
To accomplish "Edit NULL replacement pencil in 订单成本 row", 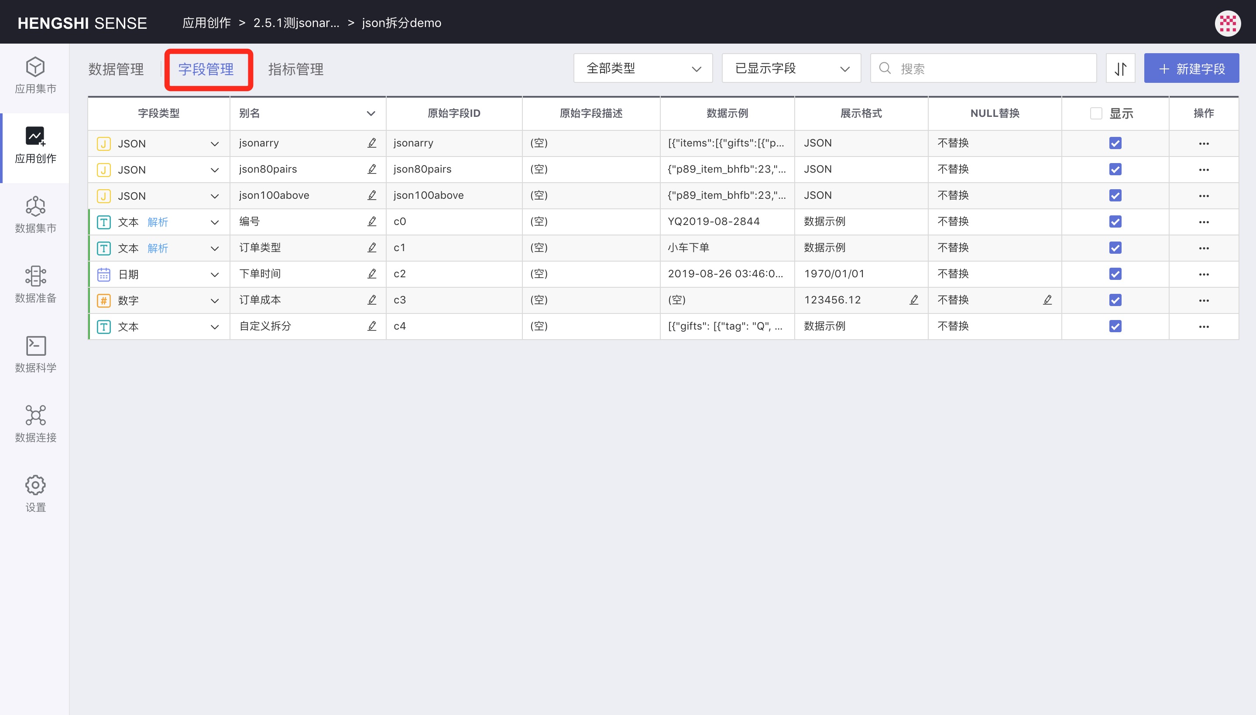I will (x=1047, y=300).
